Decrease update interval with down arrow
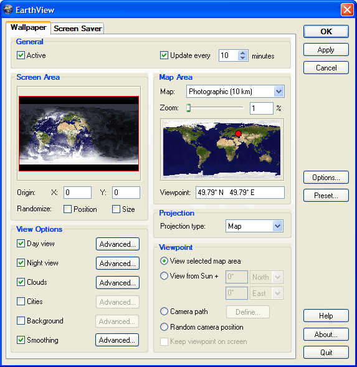Image resolution: width=357 pixels, height=367 pixels. [243, 58]
